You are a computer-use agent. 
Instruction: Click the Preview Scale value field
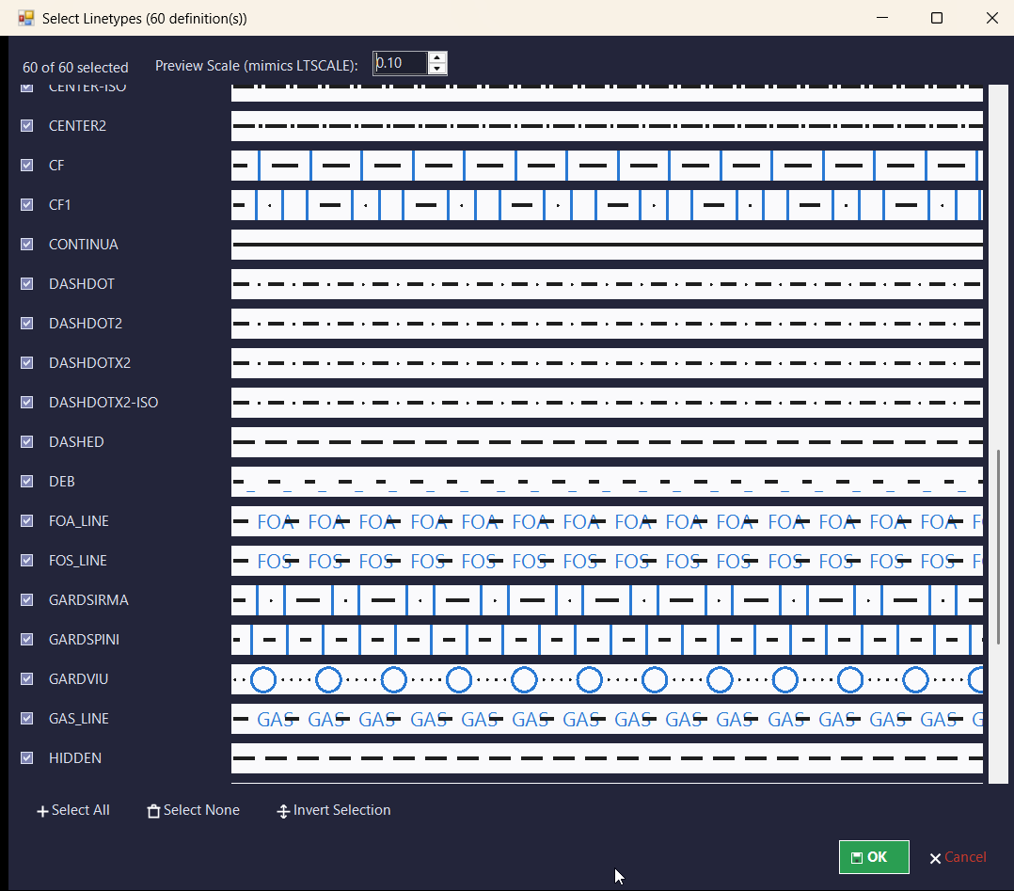click(x=401, y=63)
